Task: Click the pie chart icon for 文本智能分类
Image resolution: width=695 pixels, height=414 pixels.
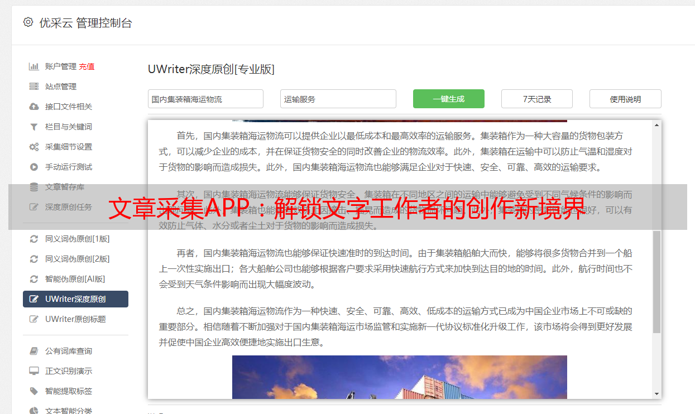Action: tap(34, 411)
